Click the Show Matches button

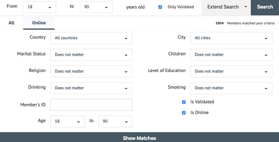[139, 138]
